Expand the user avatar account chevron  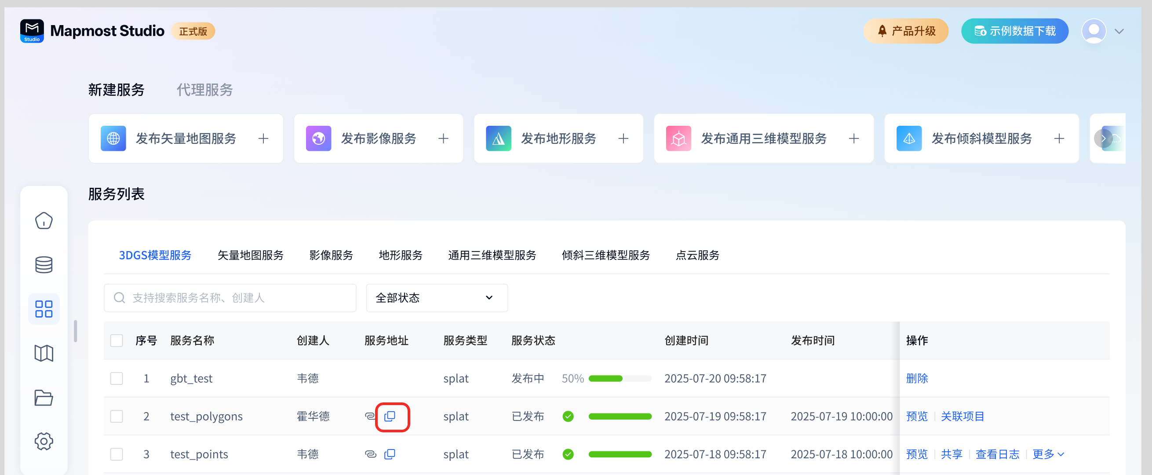(x=1119, y=31)
